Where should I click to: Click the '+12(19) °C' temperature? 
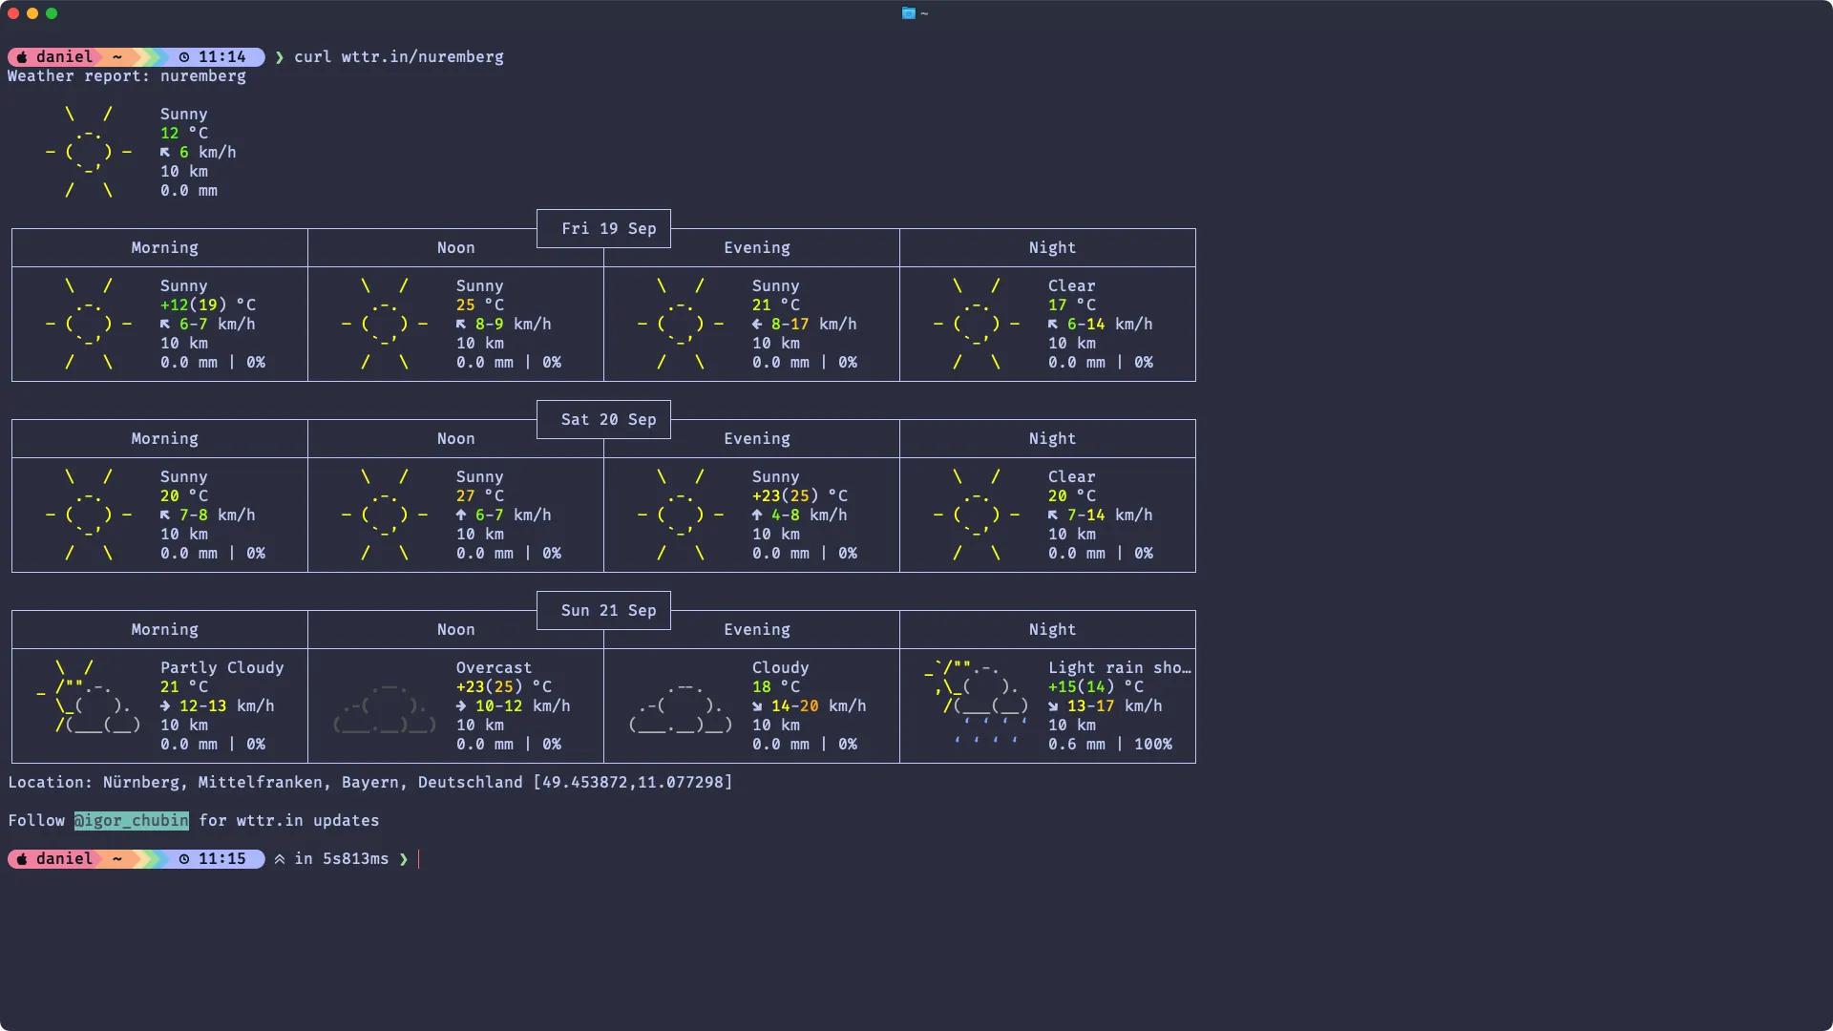208,305
